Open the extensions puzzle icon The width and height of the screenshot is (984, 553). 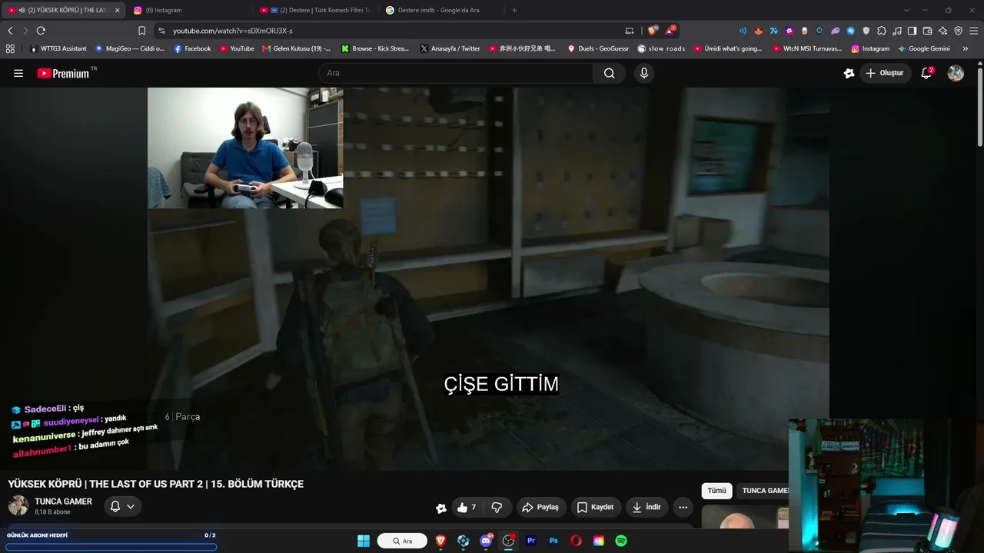[882, 31]
